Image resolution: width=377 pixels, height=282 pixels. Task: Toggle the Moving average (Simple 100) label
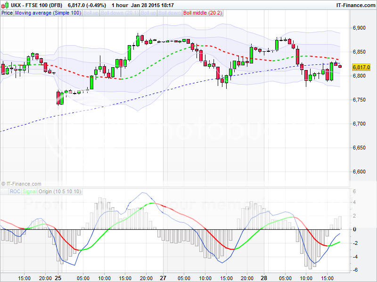tap(48, 13)
